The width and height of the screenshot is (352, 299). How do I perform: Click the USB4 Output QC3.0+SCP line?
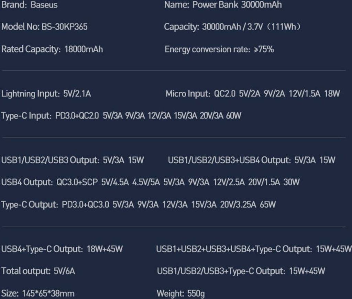151,182
